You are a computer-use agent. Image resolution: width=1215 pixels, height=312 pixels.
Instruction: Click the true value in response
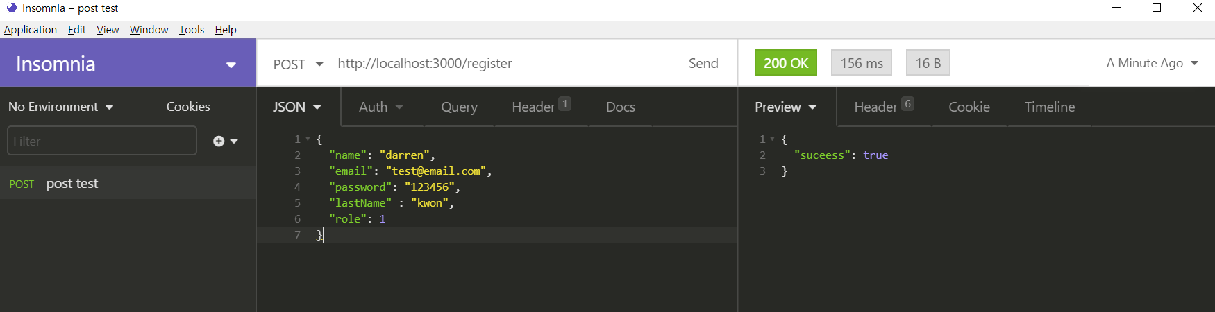click(875, 155)
